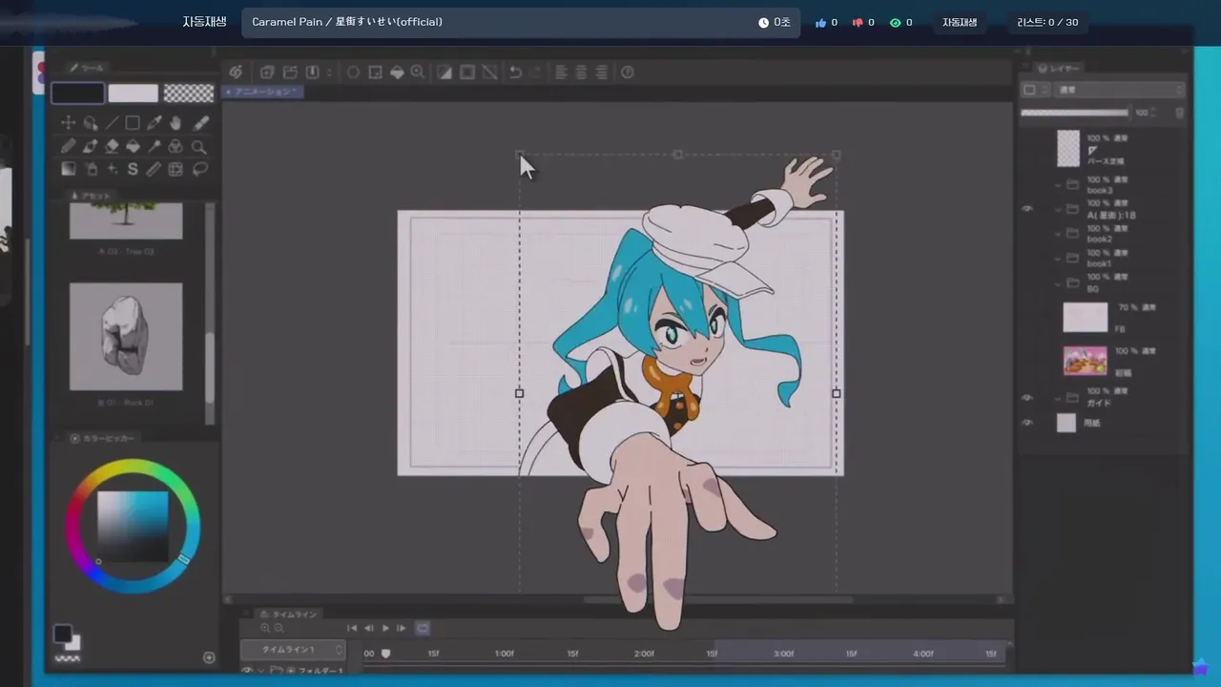Expand the book3 folder layer
This screenshot has height=687, width=1221.
click(1058, 185)
